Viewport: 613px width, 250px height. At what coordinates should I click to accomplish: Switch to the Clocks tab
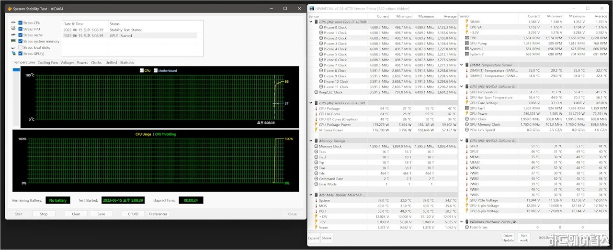point(96,63)
